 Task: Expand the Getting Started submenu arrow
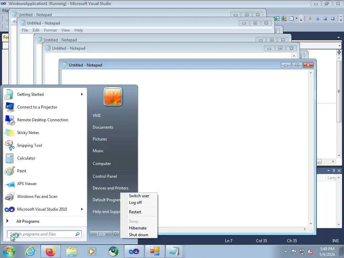point(82,94)
